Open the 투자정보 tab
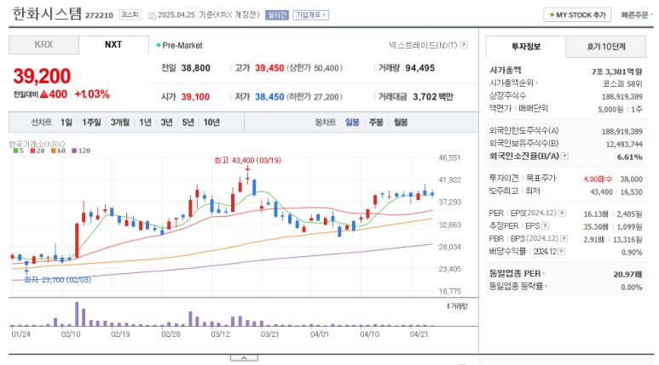This screenshot has height=365, width=659. [x=526, y=47]
